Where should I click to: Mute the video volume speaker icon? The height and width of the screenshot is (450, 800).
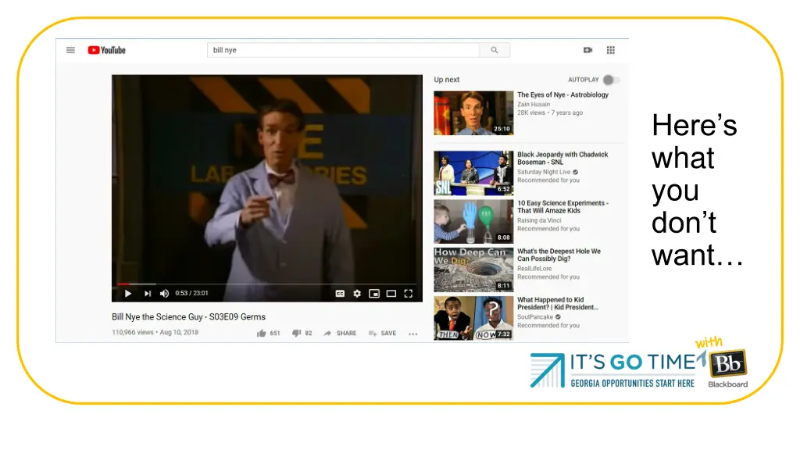tap(164, 294)
